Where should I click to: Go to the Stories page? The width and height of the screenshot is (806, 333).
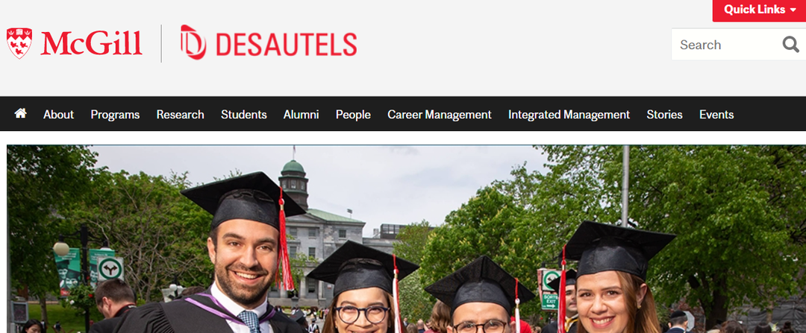665,115
